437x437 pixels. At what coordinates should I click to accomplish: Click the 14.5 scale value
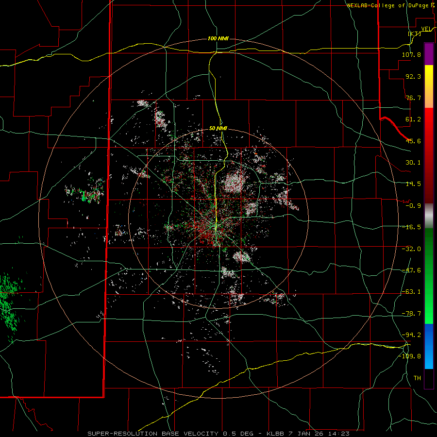(x=413, y=184)
